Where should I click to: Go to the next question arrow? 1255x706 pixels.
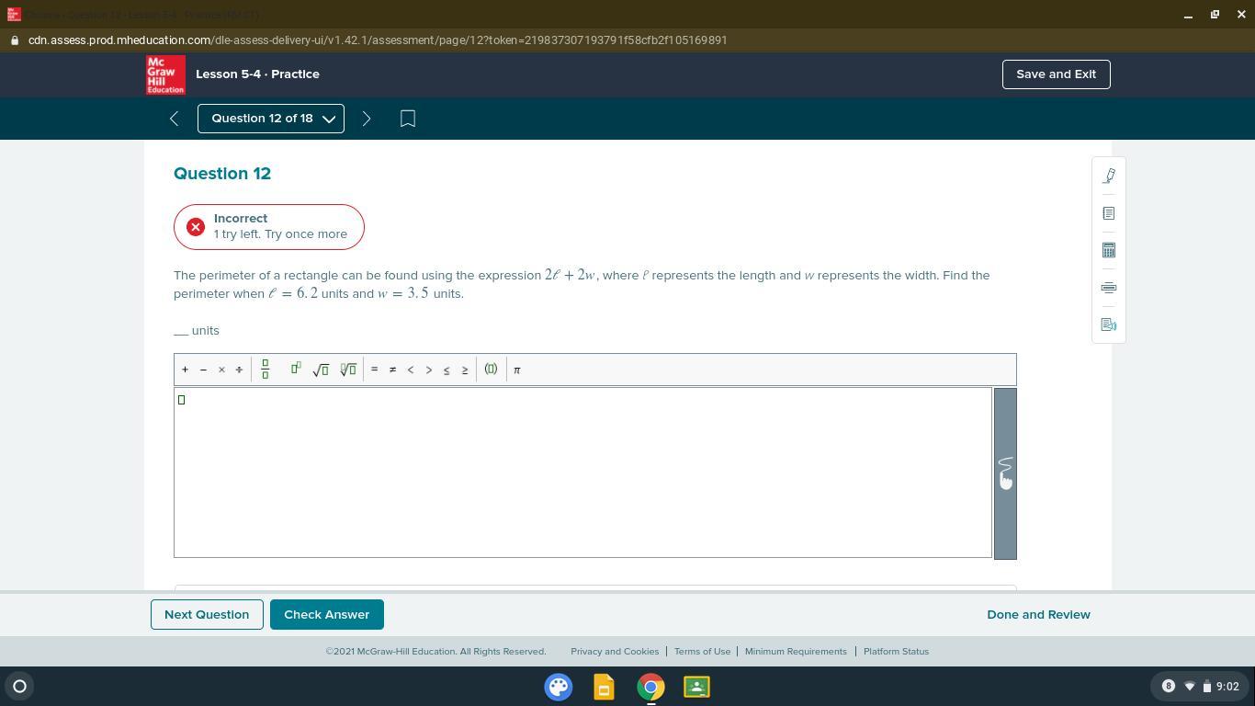pyautogui.click(x=367, y=119)
